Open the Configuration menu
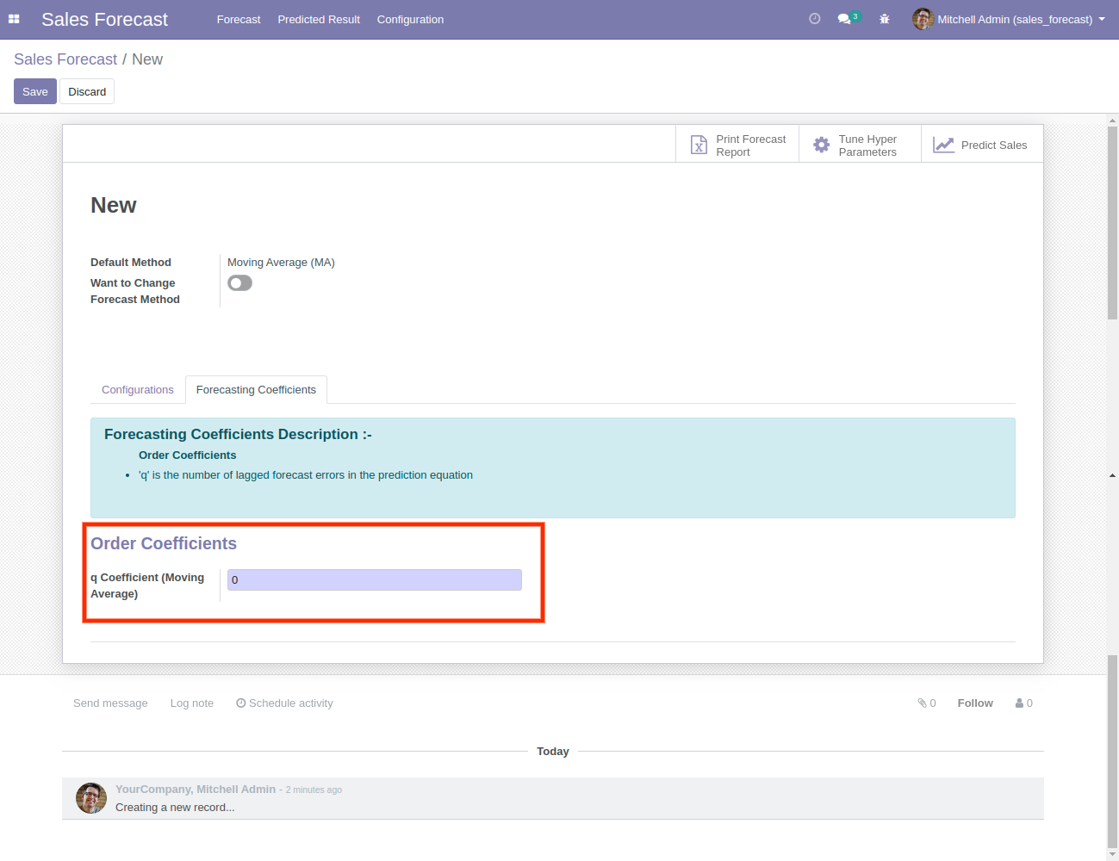Image resolution: width=1119 pixels, height=861 pixels. coord(410,19)
